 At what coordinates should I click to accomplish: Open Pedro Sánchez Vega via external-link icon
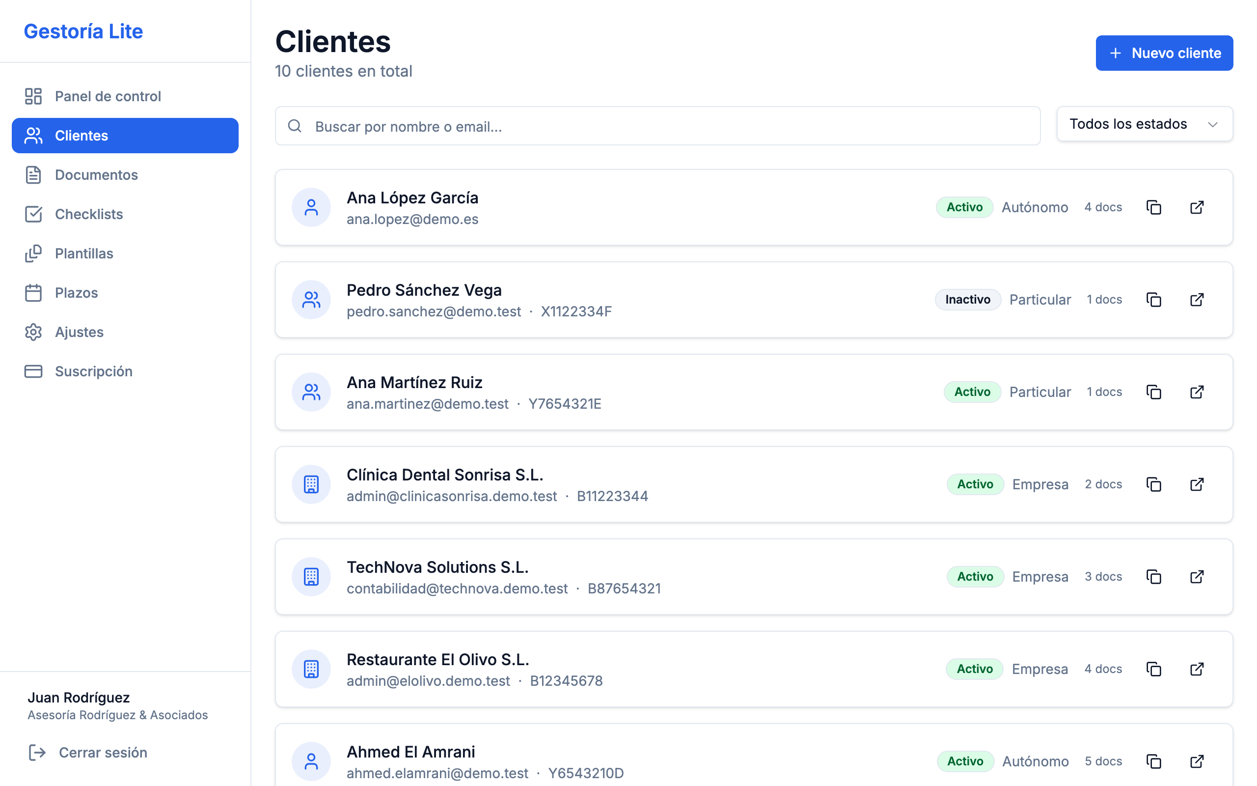(1197, 300)
